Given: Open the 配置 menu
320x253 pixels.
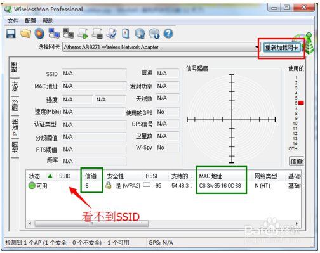Looking at the screenshot, I should 30,21.
